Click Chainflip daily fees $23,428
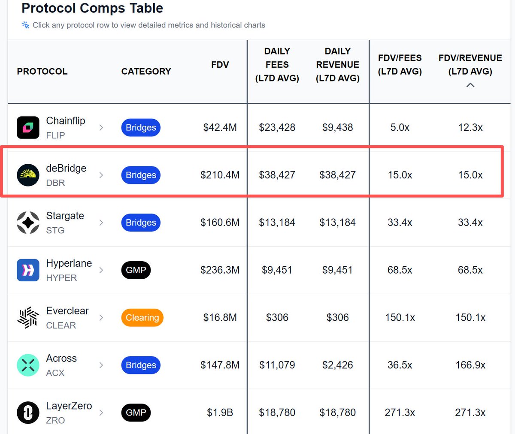The width and height of the screenshot is (515, 434). [x=277, y=127]
